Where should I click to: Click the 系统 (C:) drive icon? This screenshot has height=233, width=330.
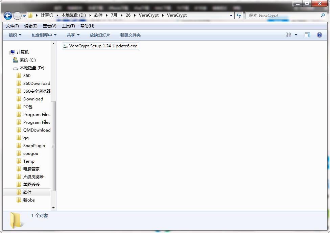(16, 60)
